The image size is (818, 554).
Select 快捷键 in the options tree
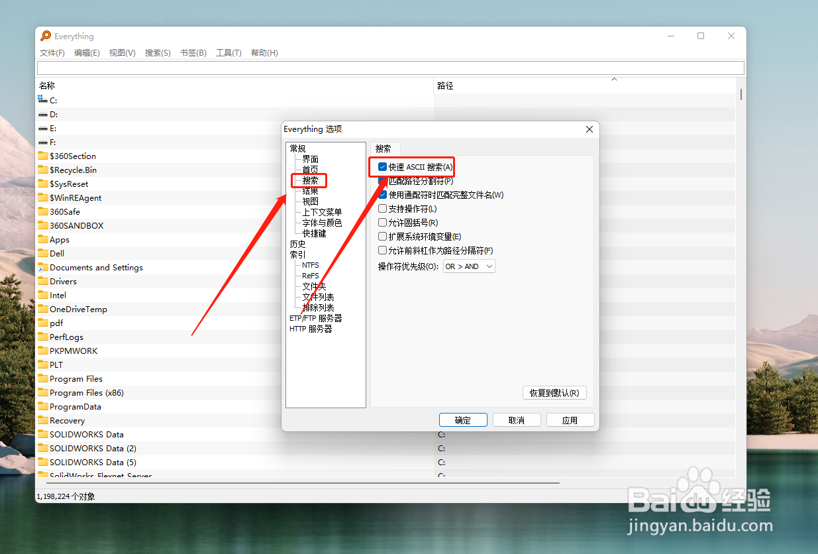(315, 233)
